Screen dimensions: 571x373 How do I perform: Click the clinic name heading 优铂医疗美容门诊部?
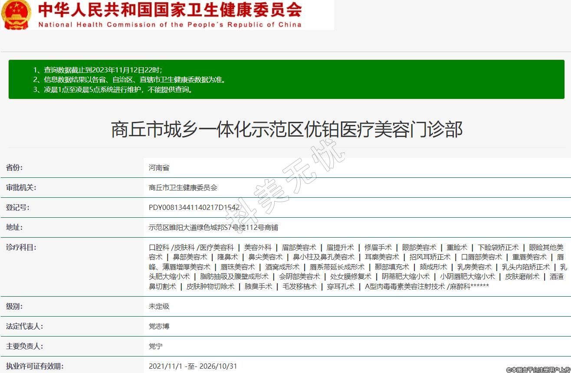tap(286, 129)
